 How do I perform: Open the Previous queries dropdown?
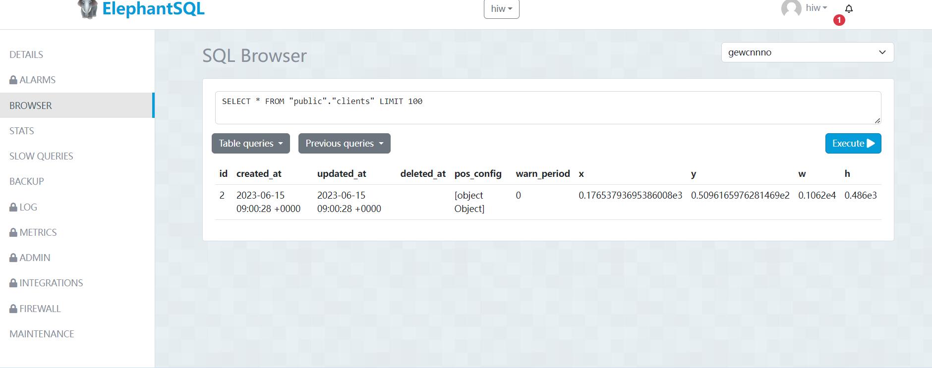point(345,143)
